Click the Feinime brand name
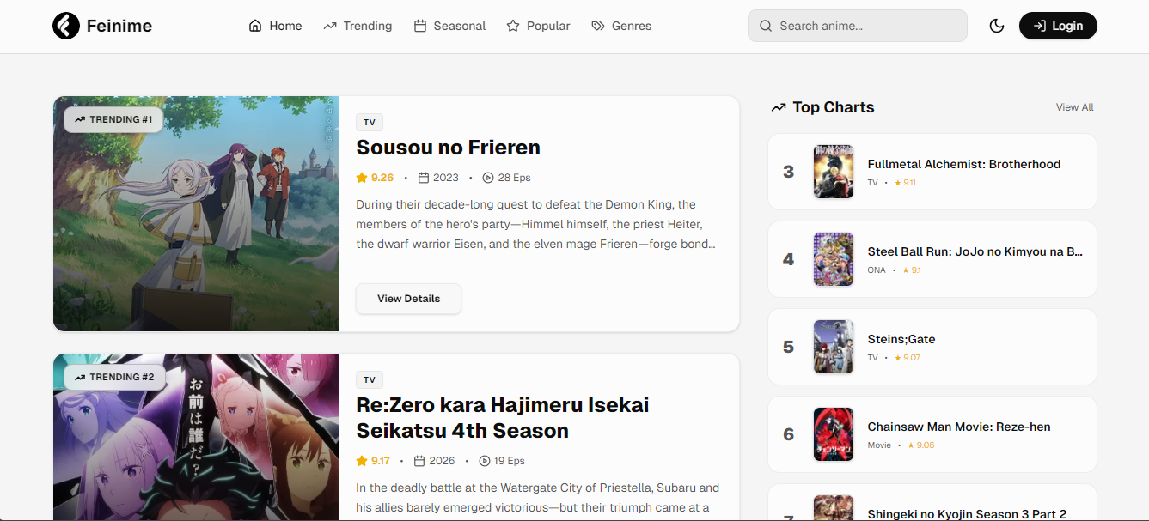1149x521 pixels. coord(119,26)
